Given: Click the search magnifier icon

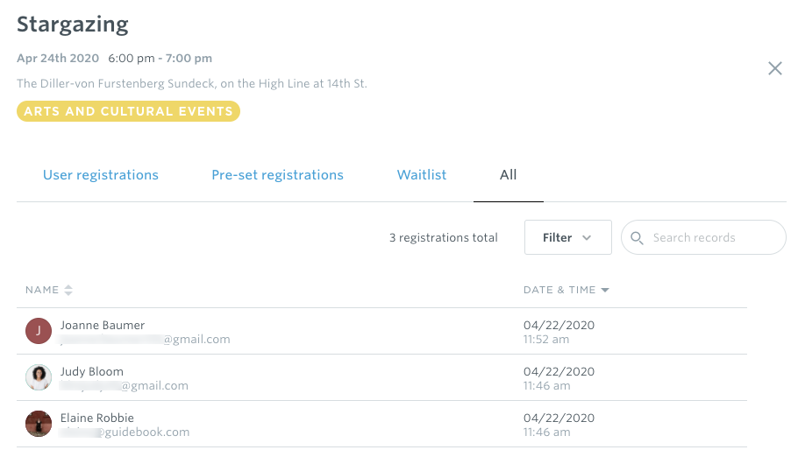Looking at the screenshot, I should [x=637, y=238].
